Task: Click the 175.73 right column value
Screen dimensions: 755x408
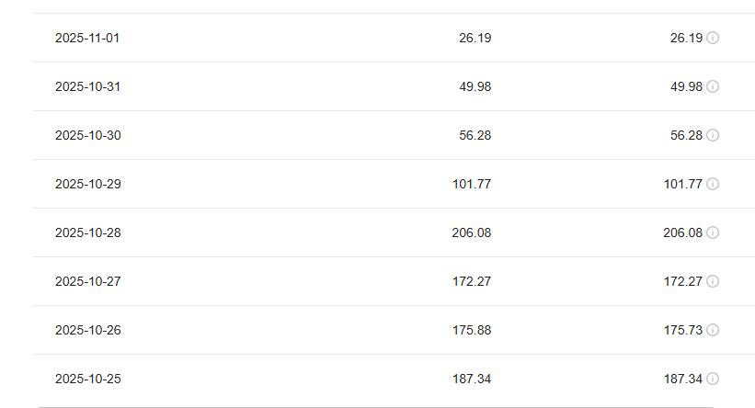Action: [x=682, y=330]
